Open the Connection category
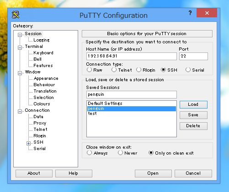This screenshot has width=229, height=192. [x=37, y=110]
